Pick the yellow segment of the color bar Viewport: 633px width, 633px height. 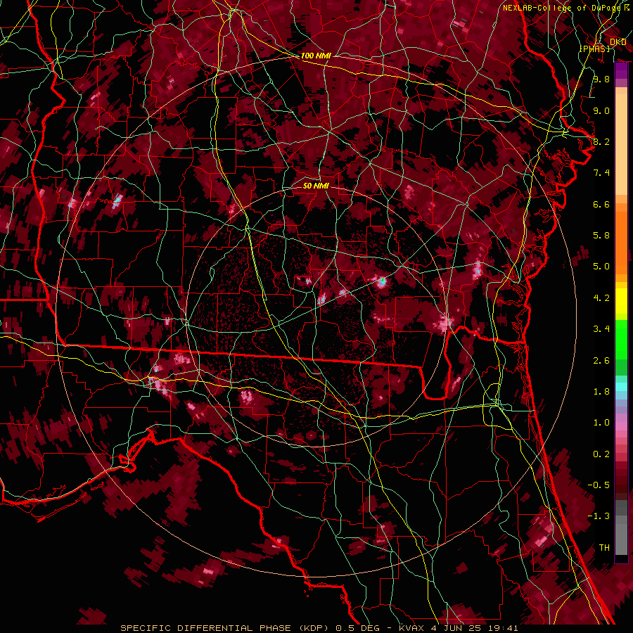coord(621,301)
